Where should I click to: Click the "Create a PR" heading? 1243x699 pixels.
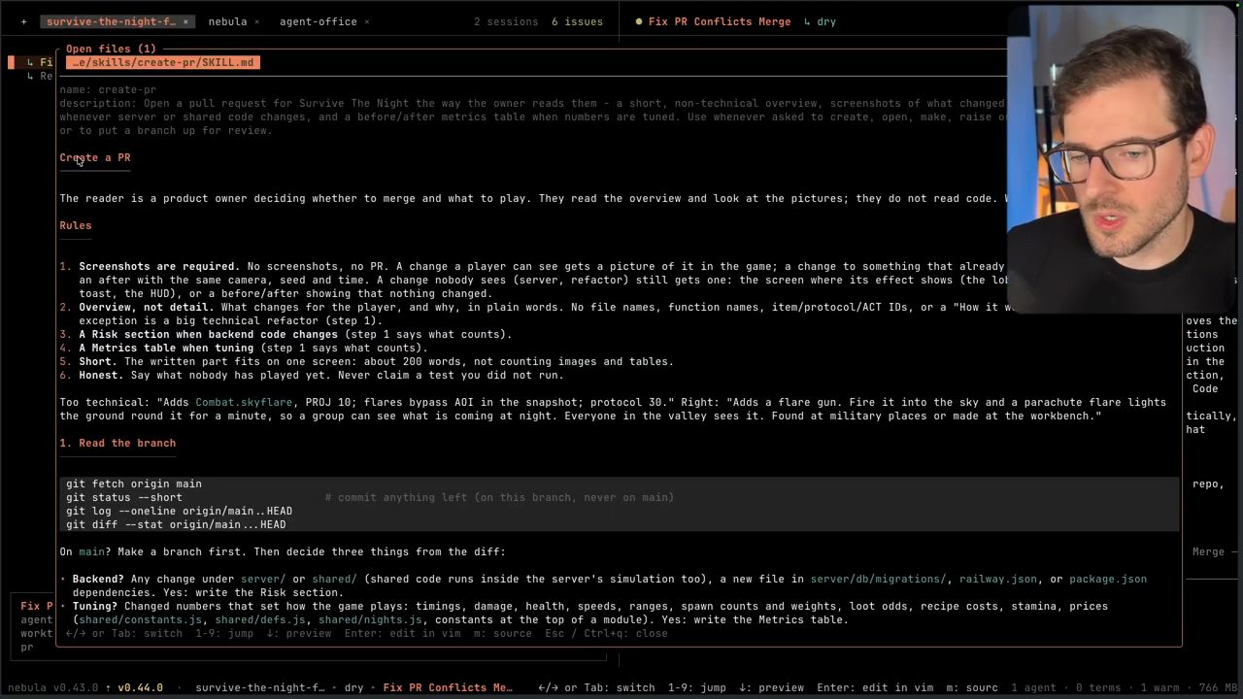[x=95, y=157]
